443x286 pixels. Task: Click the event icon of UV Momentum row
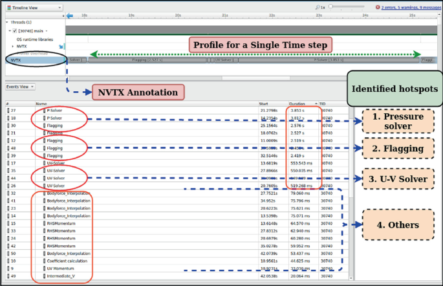pos(8,267)
